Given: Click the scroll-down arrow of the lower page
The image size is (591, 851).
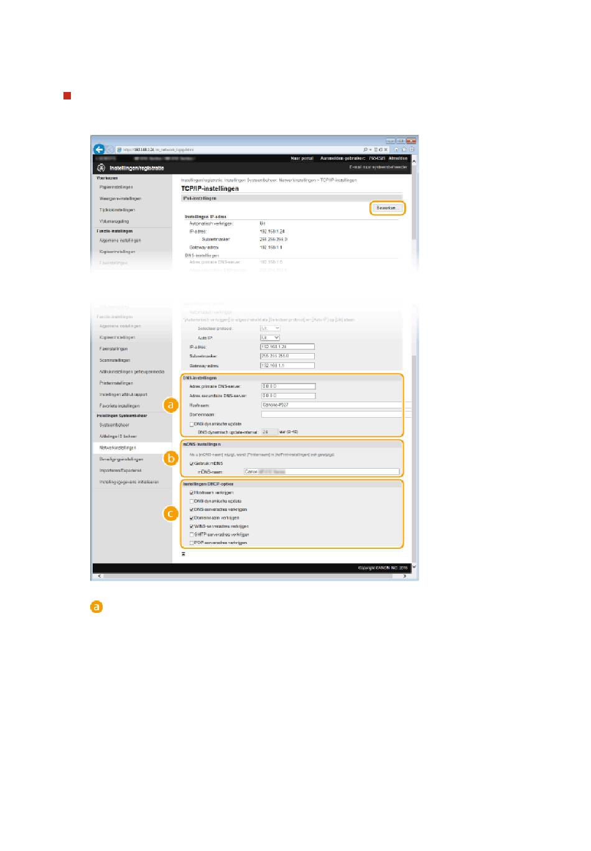Looking at the screenshot, I should (x=414, y=567).
